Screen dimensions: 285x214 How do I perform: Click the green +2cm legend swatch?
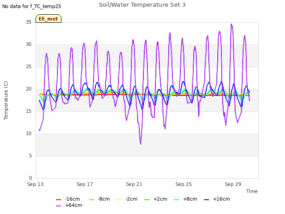point(147,200)
